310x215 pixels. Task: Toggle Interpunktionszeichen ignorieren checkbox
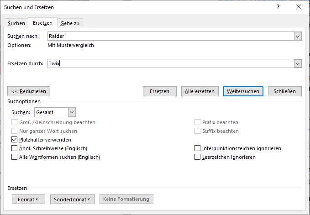198,148
